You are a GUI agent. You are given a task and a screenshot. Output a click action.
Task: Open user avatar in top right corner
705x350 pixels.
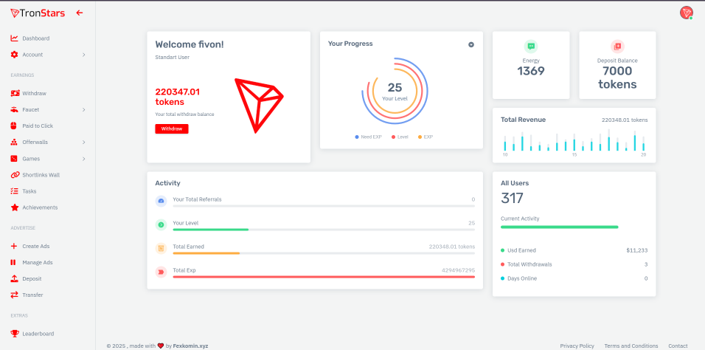[x=686, y=13]
